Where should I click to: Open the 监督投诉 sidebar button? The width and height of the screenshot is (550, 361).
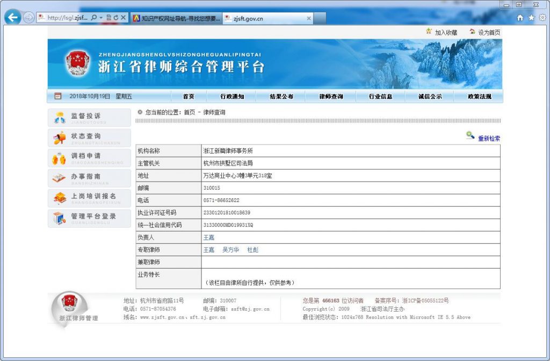[89, 118]
